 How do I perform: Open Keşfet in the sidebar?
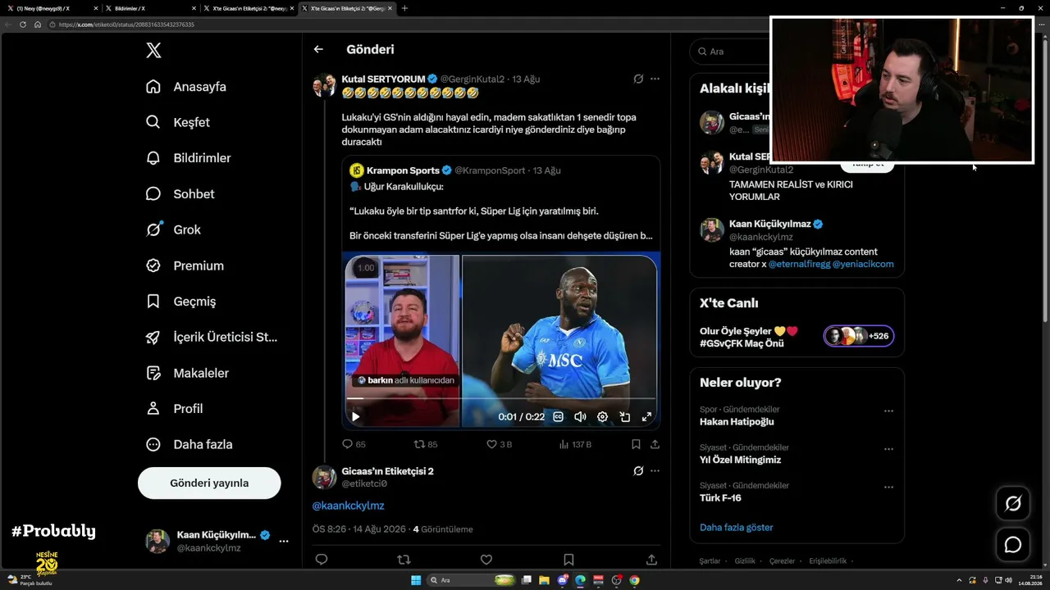(178, 122)
